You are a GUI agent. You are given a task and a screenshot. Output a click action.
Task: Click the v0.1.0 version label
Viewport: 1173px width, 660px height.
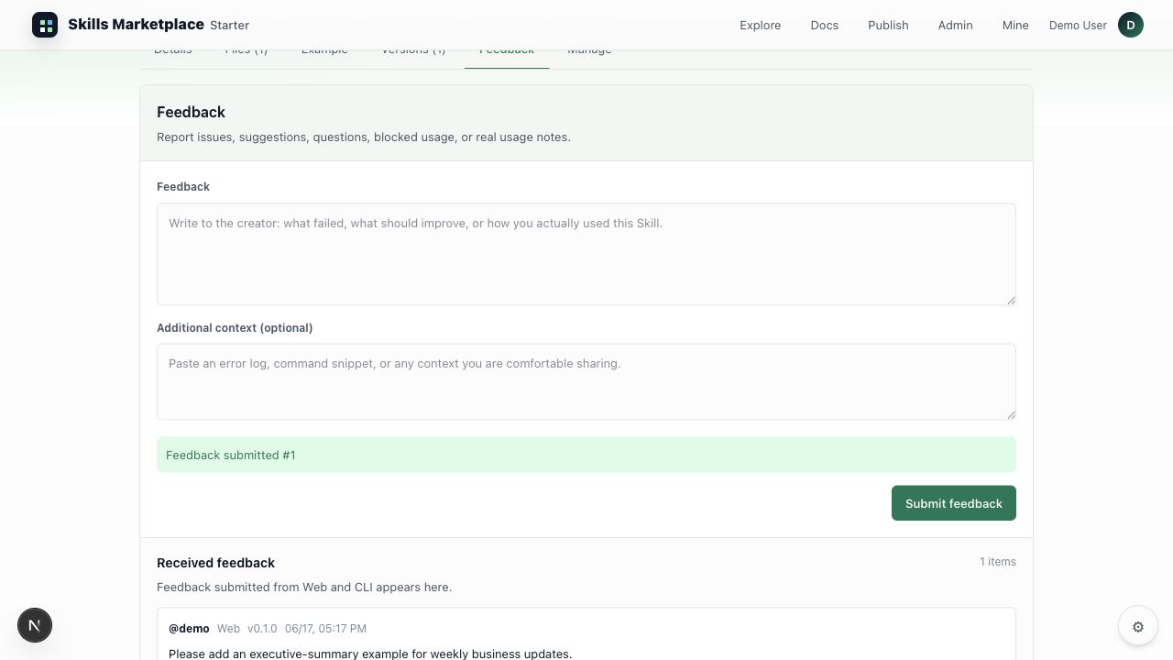pyautogui.click(x=262, y=629)
